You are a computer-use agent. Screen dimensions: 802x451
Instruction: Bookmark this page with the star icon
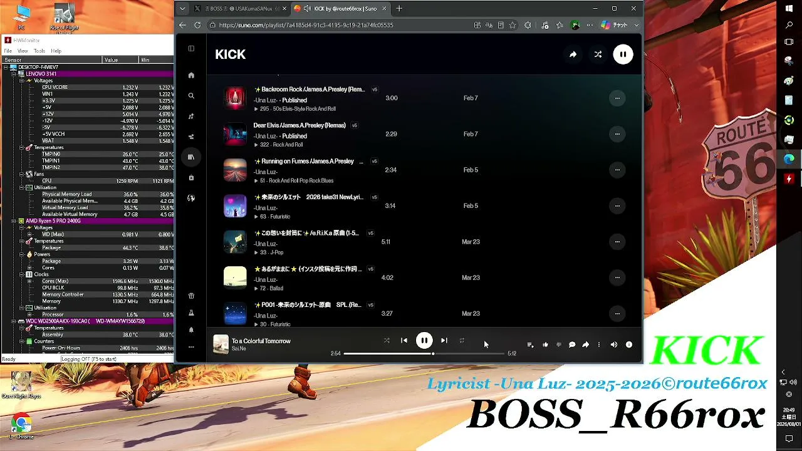pos(513,25)
